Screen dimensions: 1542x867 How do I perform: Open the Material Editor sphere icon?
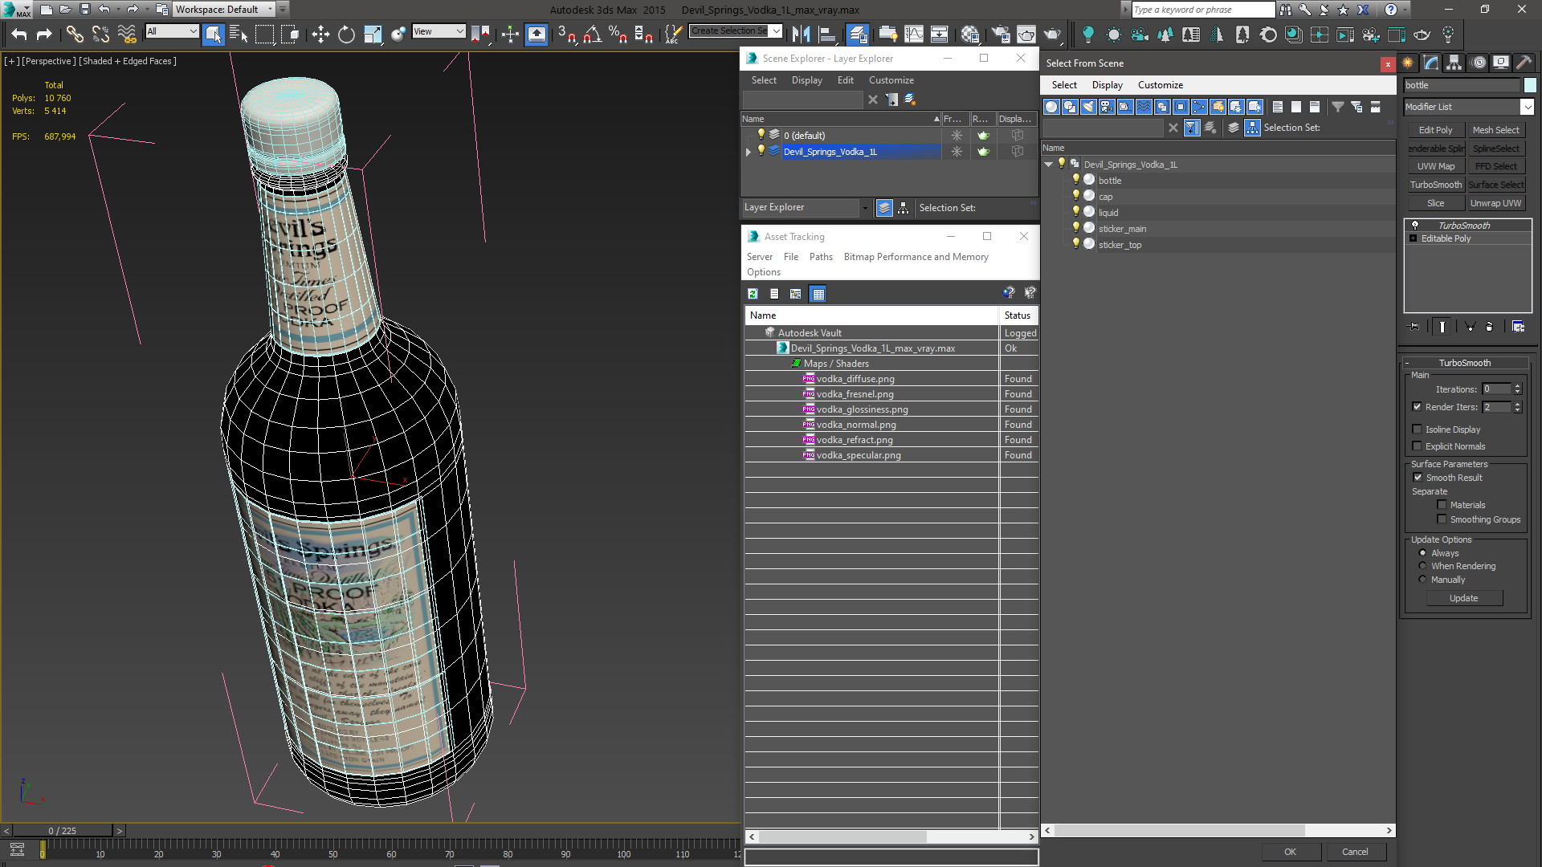coord(970,34)
